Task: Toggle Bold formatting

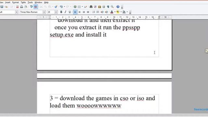Action: click(x=61, y=12)
